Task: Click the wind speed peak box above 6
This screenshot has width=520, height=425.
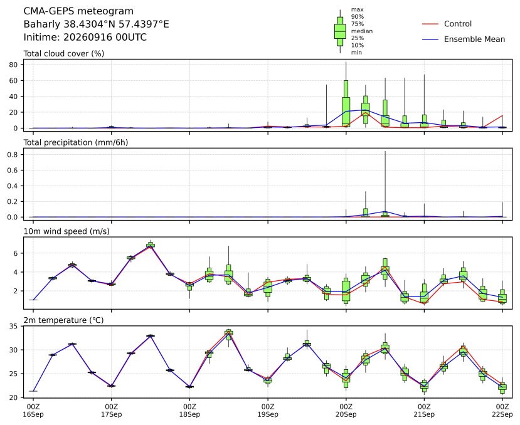Action: coord(151,245)
